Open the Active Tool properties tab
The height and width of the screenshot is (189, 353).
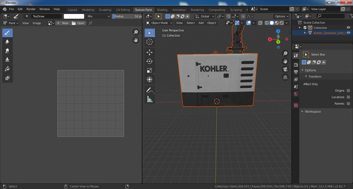point(296,55)
